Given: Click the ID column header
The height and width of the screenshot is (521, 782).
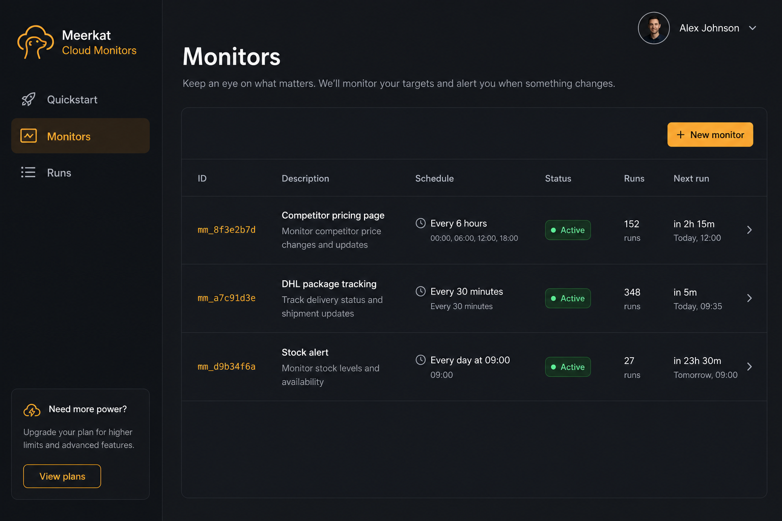Looking at the screenshot, I should [x=202, y=179].
